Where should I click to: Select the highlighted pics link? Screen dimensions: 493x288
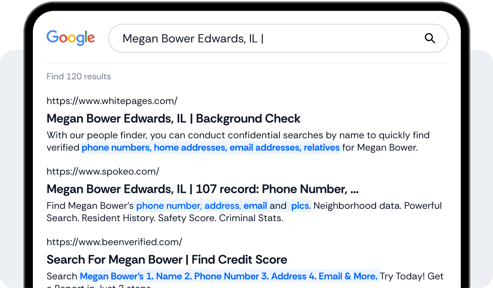pyautogui.click(x=300, y=206)
